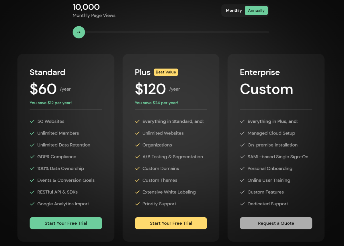Image resolution: width=344 pixels, height=246 pixels.
Task: Click the Google Analytics Import feature
Action: coord(63,204)
